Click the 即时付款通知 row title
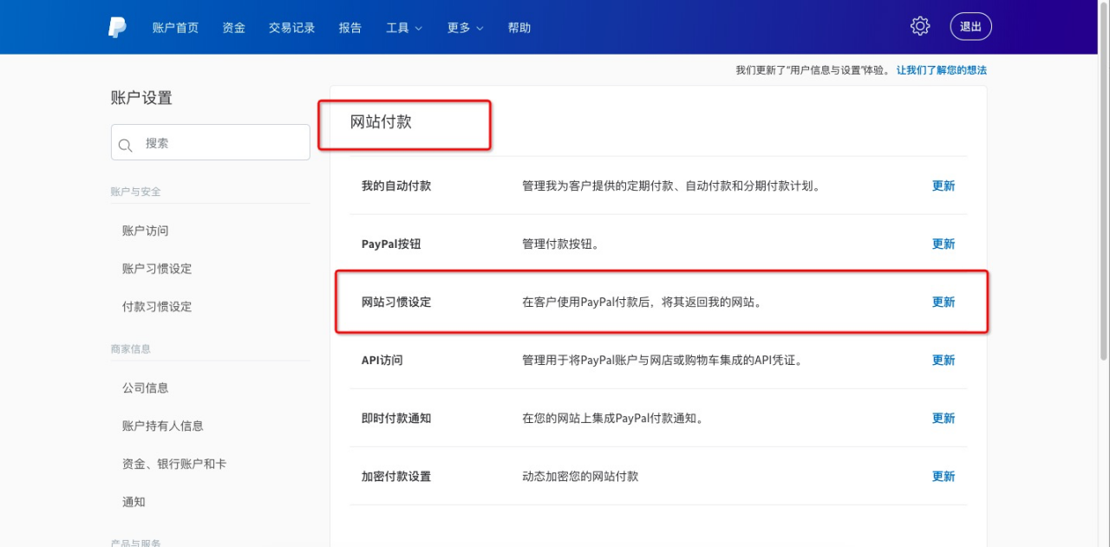The image size is (1110, 547). point(396,418)
